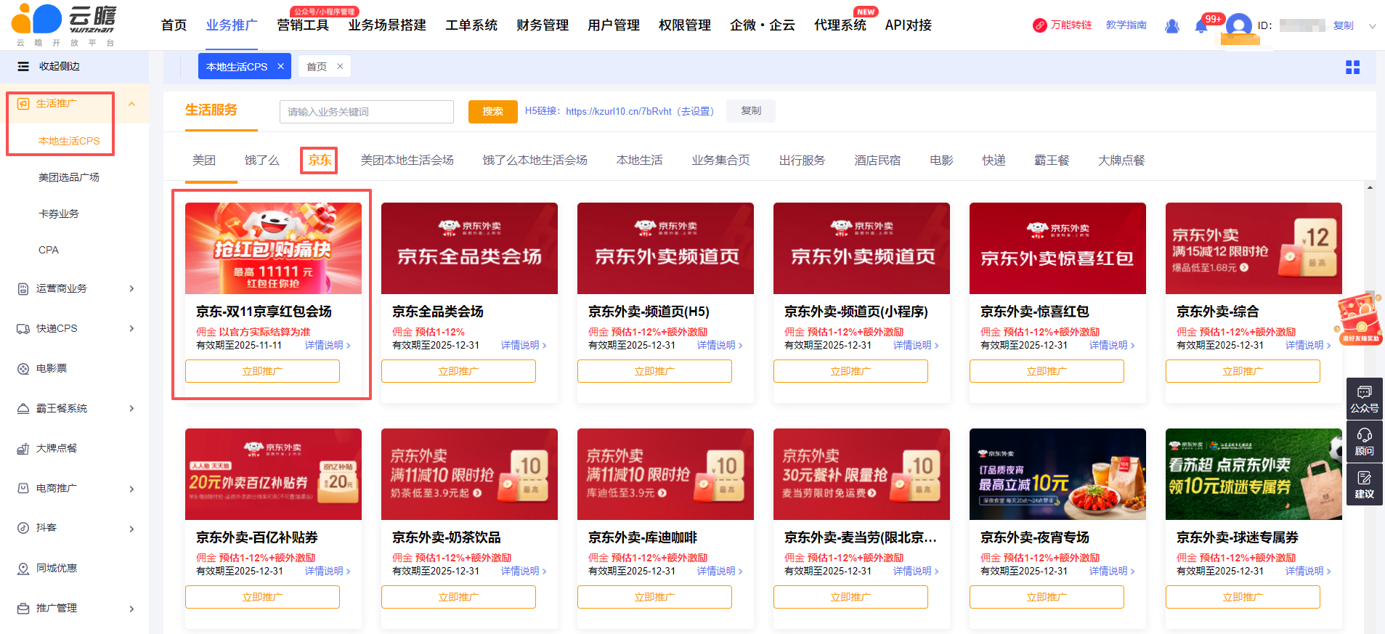The height and width of the screenshot is (634, 1385).
Task: Click the orange 搜索 button
Action: pyautogui.click(x=492, y=111)
